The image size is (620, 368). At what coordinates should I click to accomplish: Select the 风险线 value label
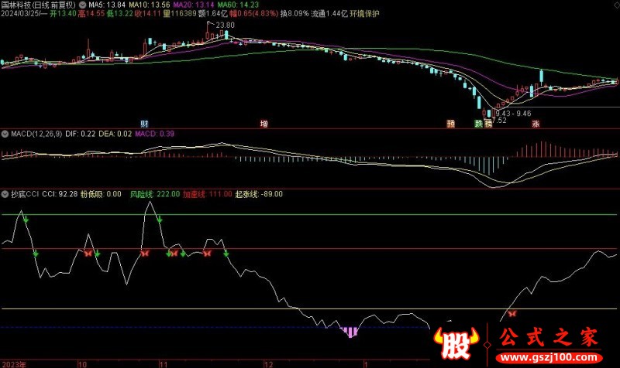click(x=155, y=194)
